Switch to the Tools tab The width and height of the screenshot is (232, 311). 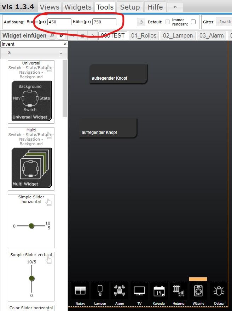pyautogui.click(x=105, y=7)
